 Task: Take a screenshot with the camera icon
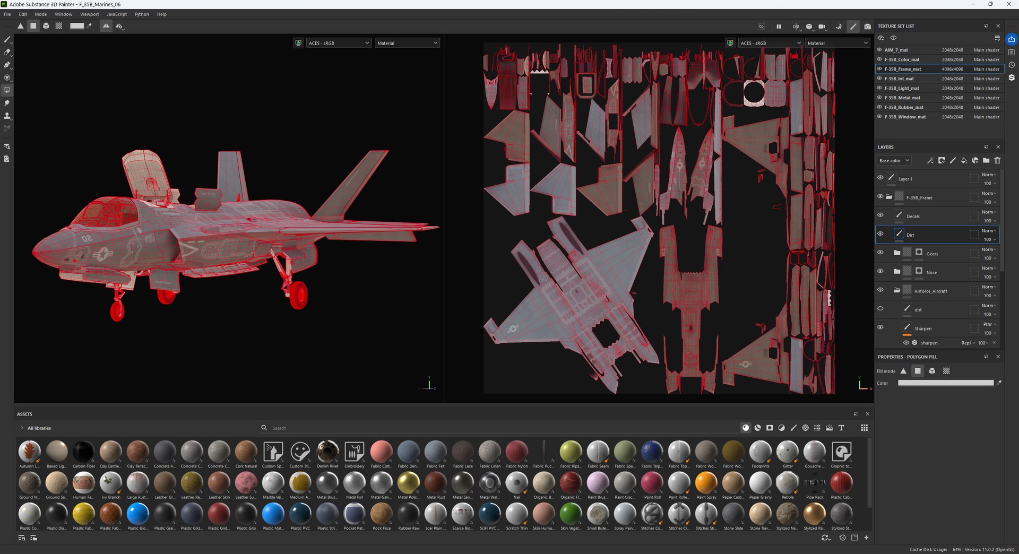point(867,27)
